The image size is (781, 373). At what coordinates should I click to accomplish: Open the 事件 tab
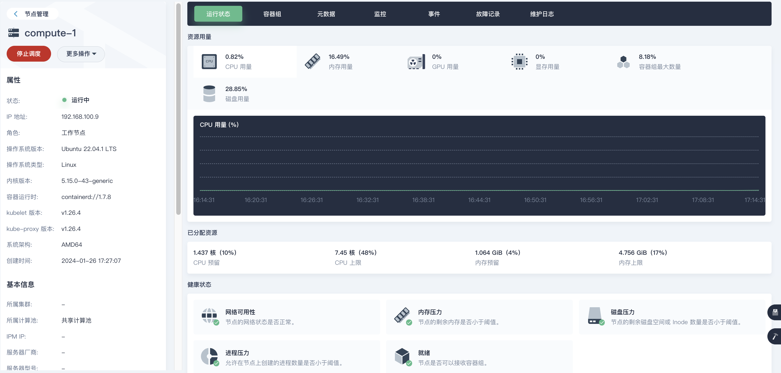click(434, 14)
